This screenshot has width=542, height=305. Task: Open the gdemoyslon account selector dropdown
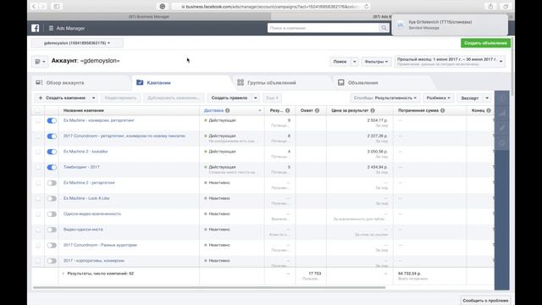point(77,43)
